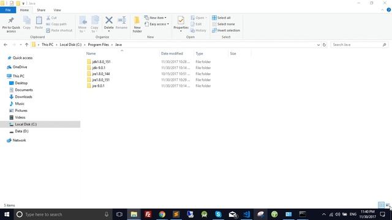Select the jdk-9.0.1 folder
This screenshot has width=392, height=220.
click(x=99, y=68)
